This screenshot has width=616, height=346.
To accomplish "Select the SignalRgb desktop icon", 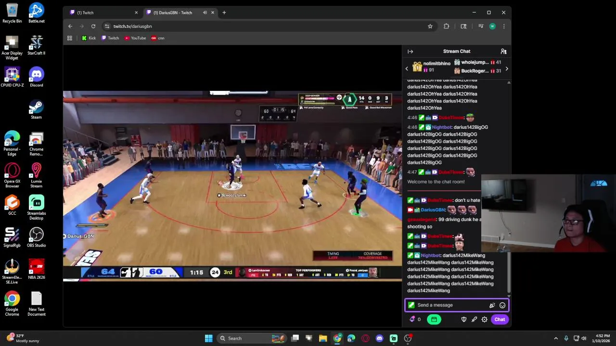I will tap(12, 237).
